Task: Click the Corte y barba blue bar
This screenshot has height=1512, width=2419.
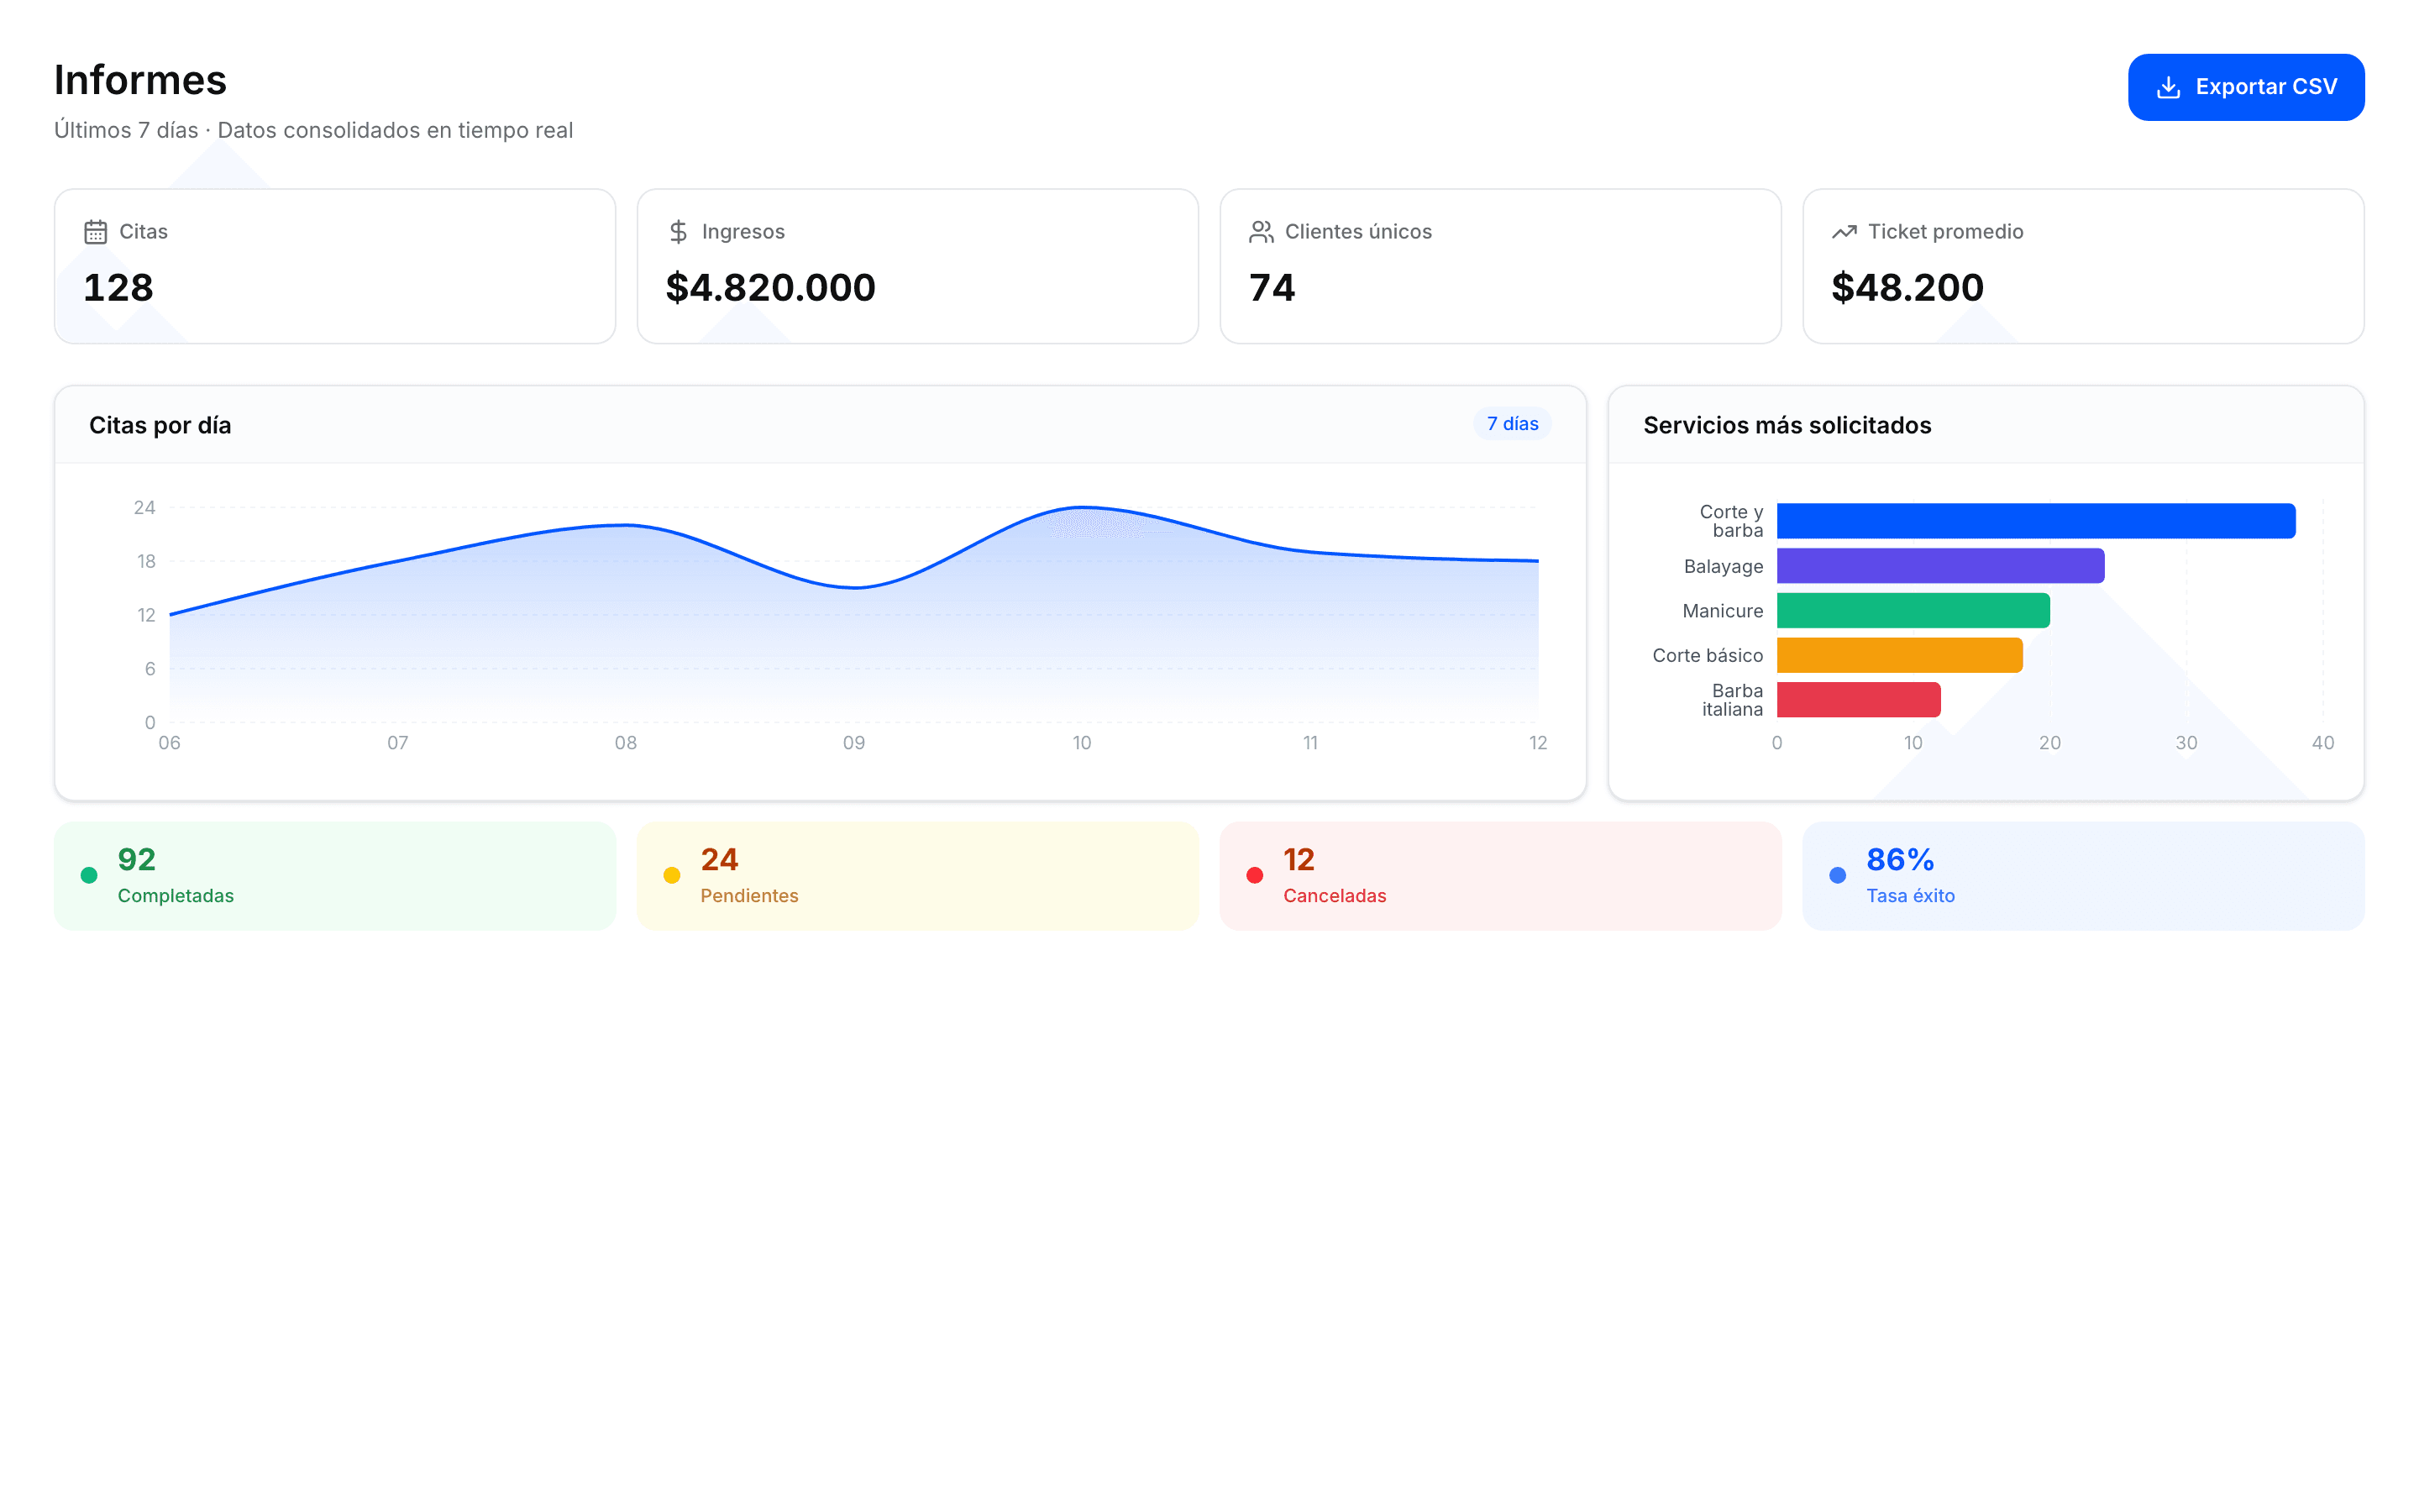Action: pos(2035,521)
